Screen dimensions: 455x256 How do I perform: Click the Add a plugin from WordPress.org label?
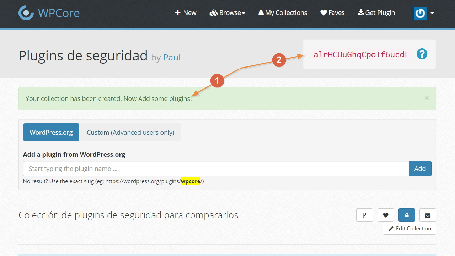74,155
